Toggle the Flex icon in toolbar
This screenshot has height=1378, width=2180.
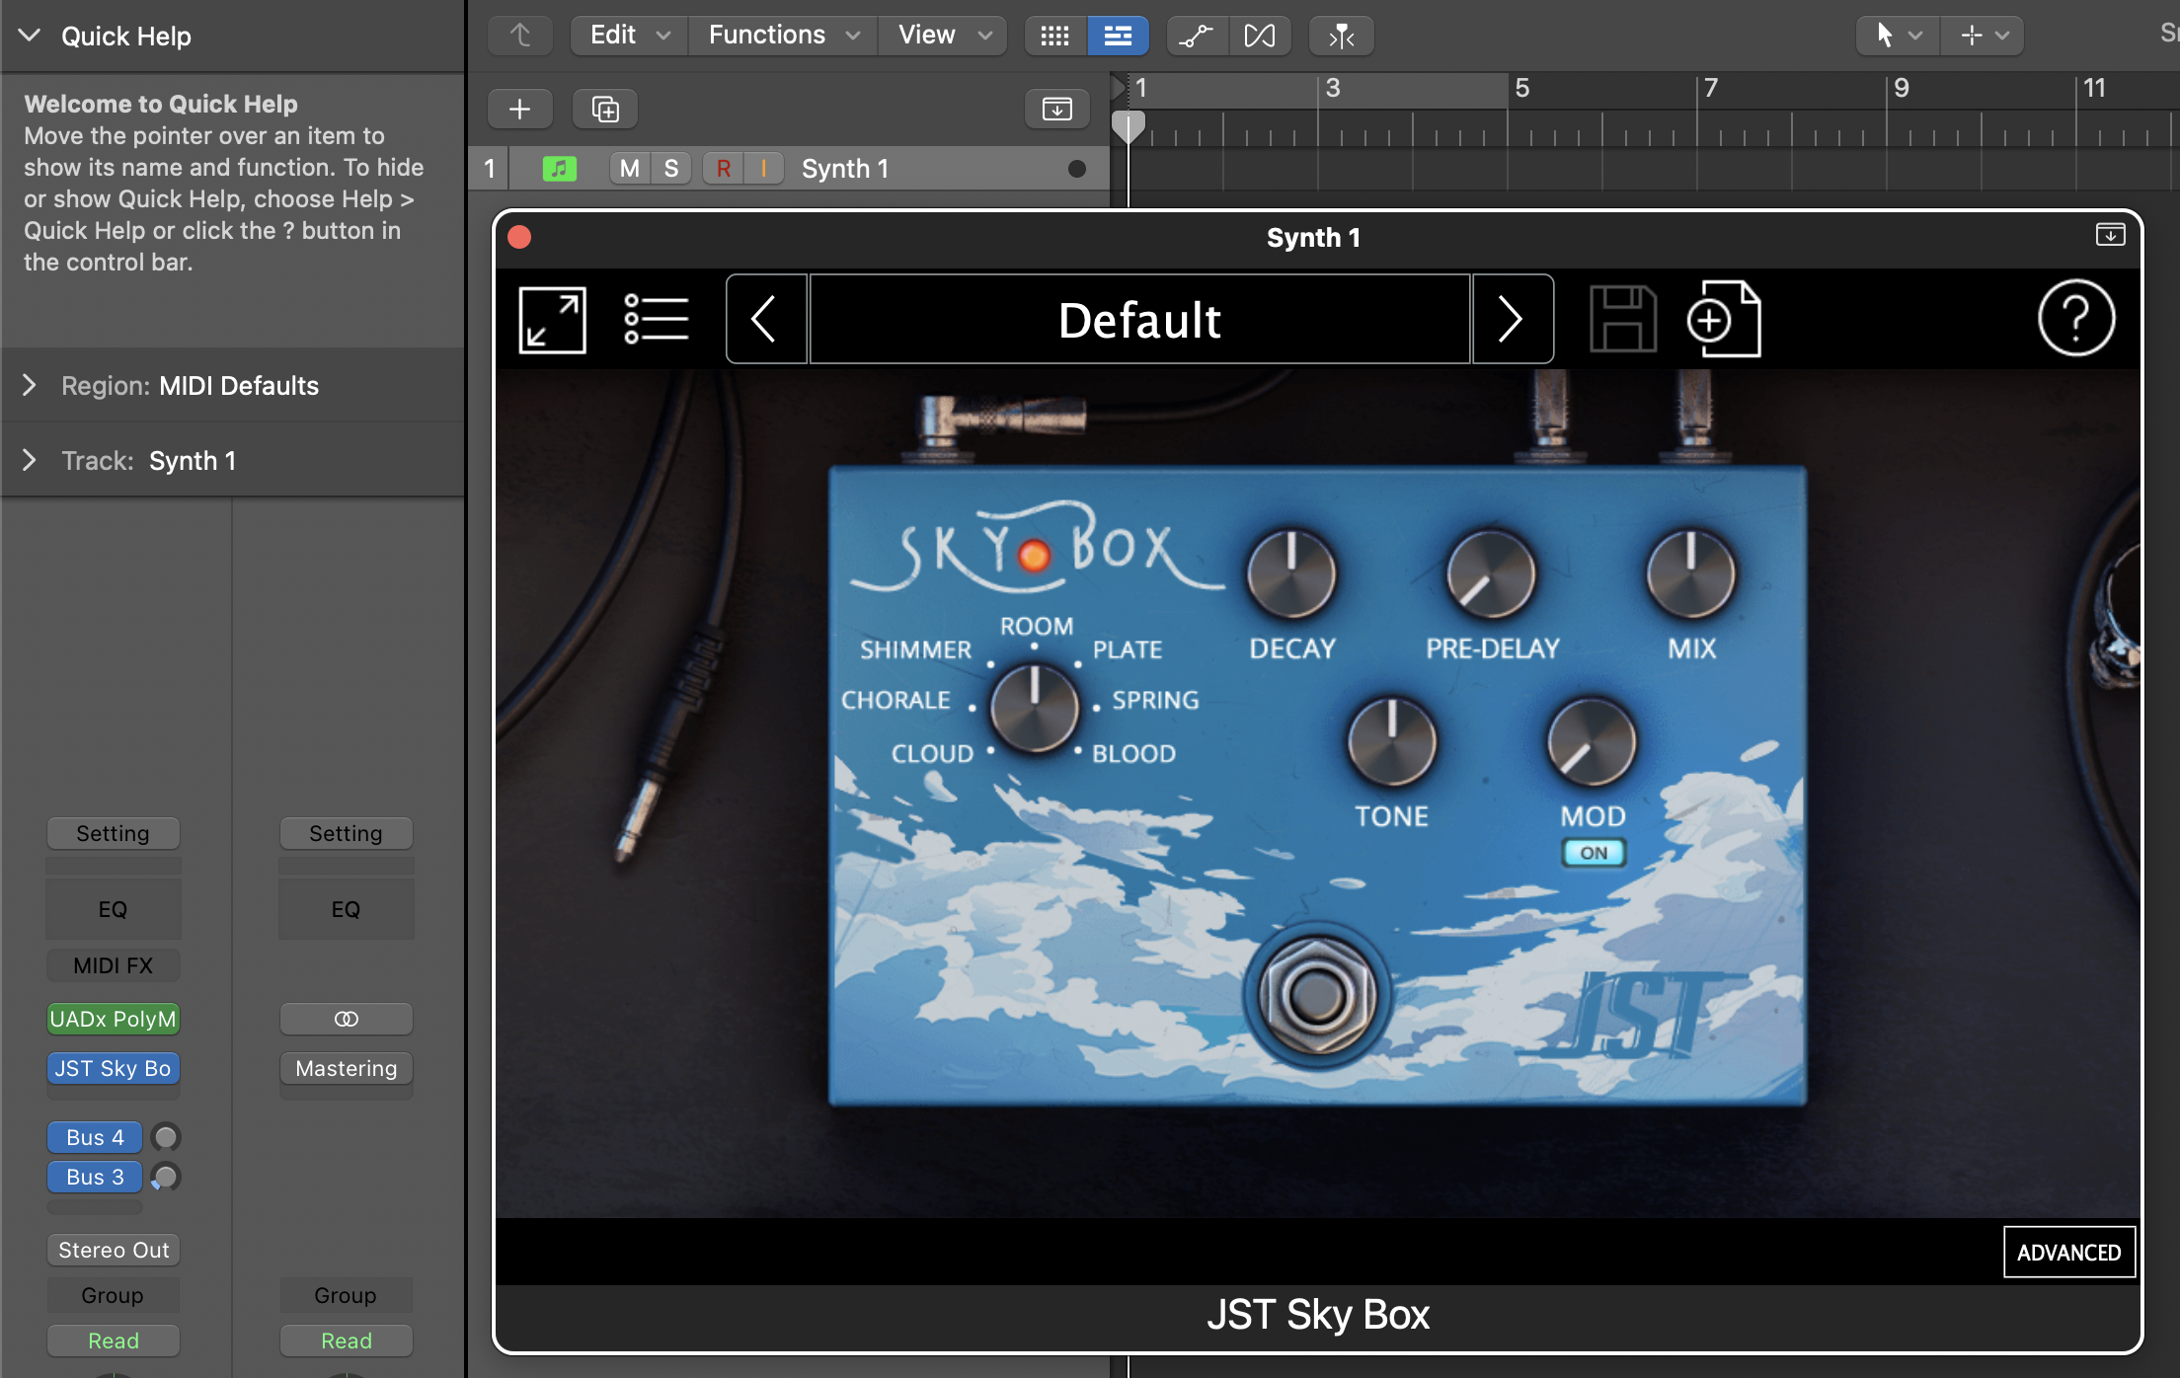1260,36
